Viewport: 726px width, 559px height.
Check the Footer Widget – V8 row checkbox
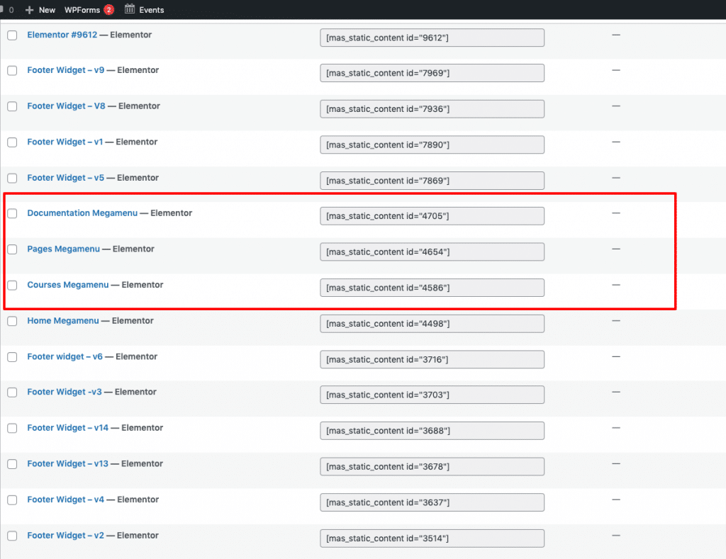[x=12, y=106]
